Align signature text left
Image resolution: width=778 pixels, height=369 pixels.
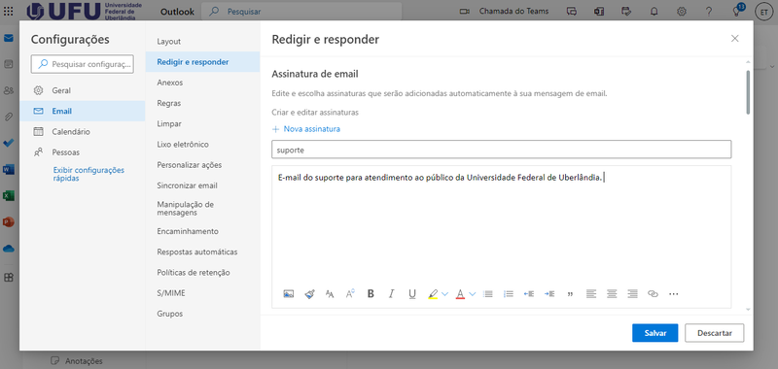591,293
